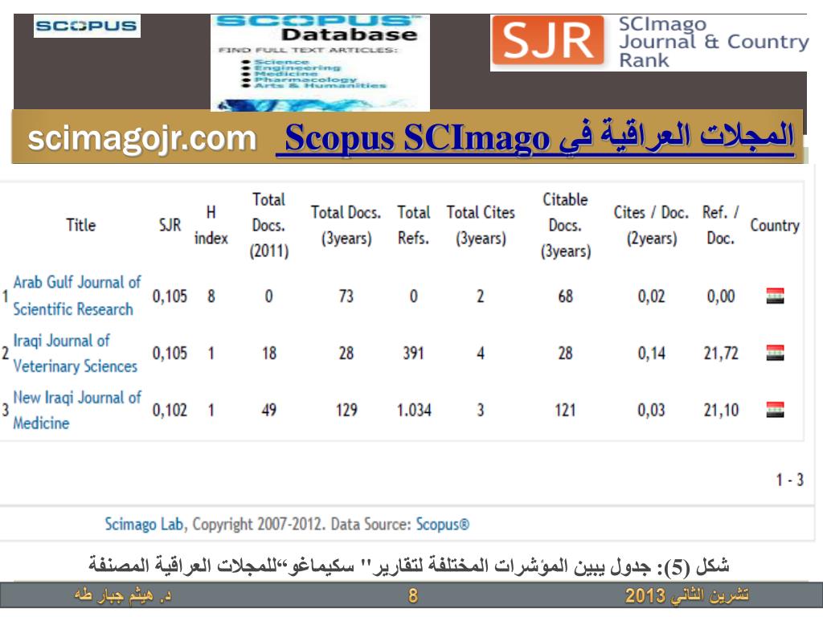The height and width of the screenshot is (617, 823).
Task: Click SJR value 0,102
Action: (x=170, y=410)
